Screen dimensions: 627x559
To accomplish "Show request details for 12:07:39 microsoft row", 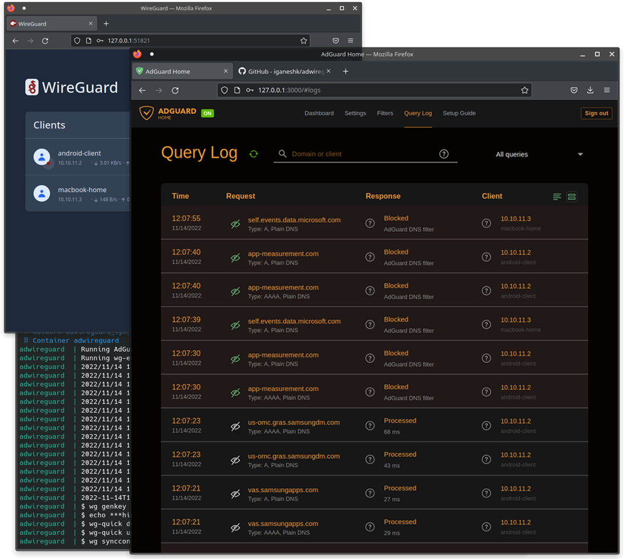I will (370, 325).
